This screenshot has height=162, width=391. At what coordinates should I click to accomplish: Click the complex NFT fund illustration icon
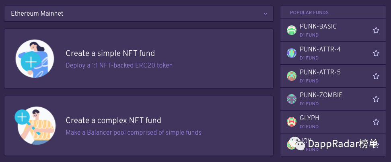point(34,125)
